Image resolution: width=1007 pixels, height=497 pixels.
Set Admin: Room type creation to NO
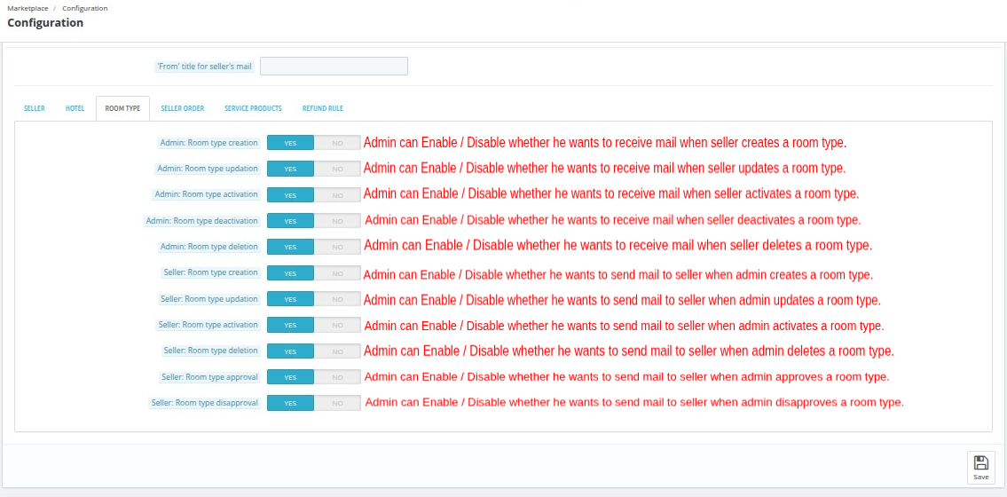pos(337,143)
